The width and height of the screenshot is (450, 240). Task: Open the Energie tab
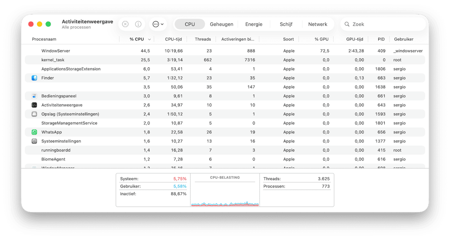coord(254,24)
